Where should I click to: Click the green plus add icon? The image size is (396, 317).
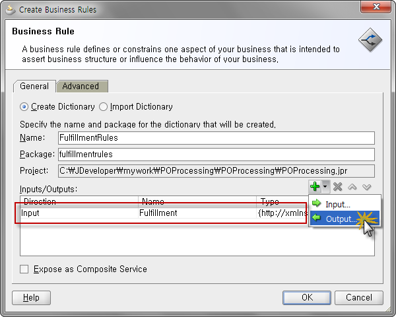pyautogui.click(x=315, y=187)
